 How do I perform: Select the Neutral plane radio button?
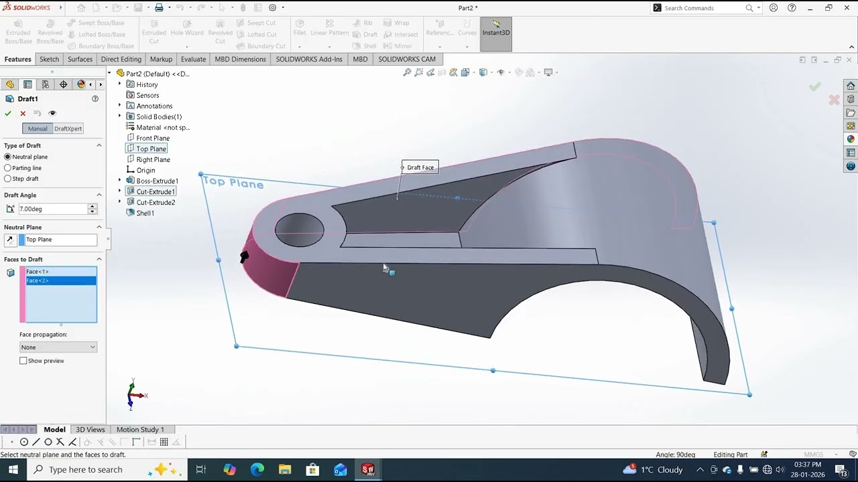8,157
